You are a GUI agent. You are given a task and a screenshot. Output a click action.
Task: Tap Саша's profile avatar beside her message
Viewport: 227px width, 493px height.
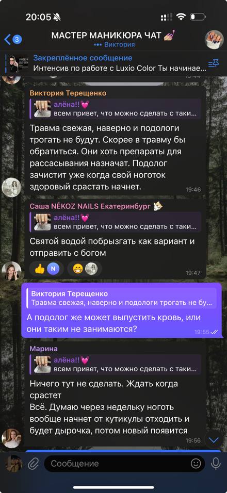point(11,270)
